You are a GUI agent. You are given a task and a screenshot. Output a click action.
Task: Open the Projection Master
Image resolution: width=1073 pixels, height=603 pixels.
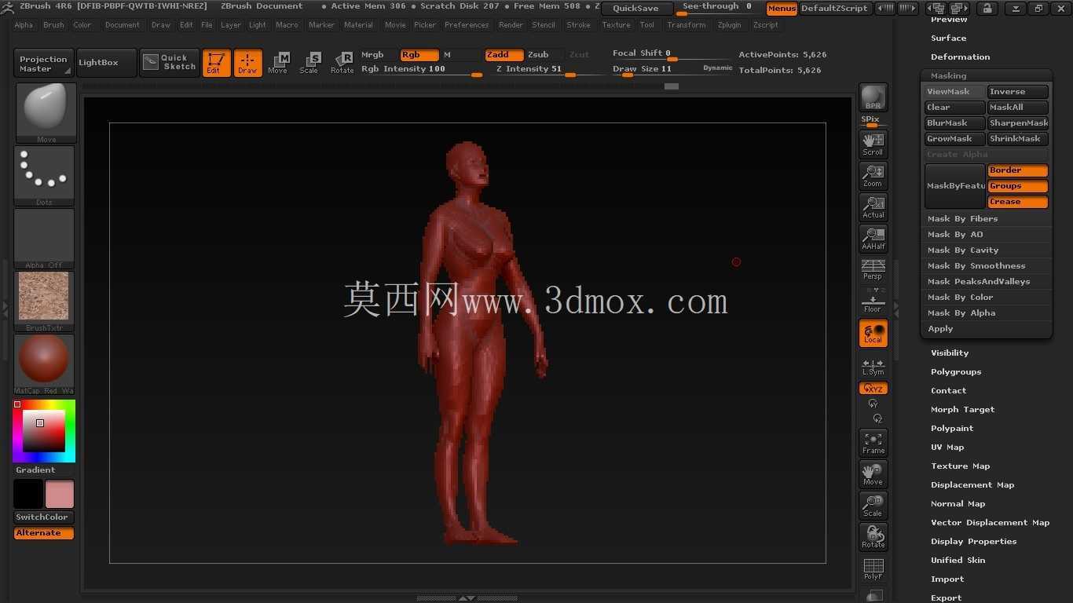pos(44,63)
